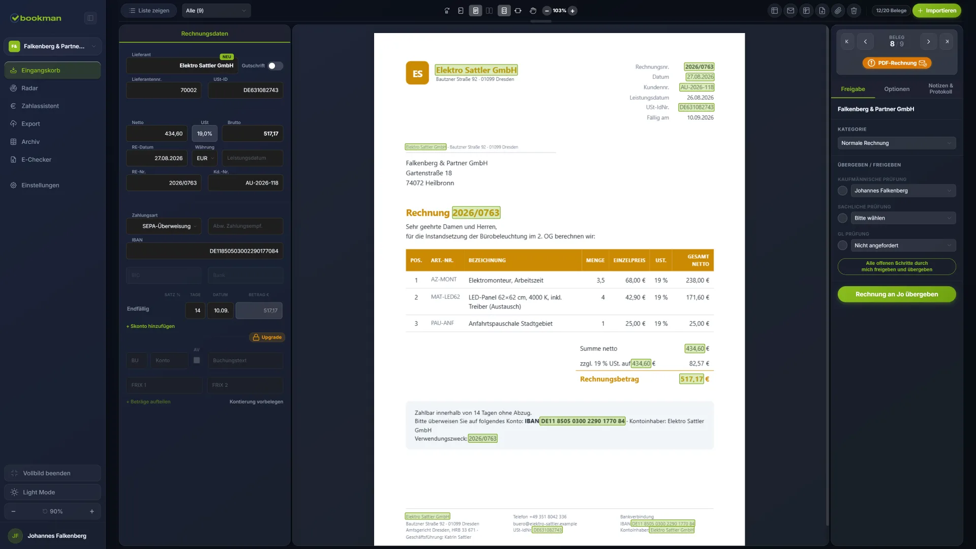Open E-Checker in sidebar
976x549 pixels.
[52, 160]
